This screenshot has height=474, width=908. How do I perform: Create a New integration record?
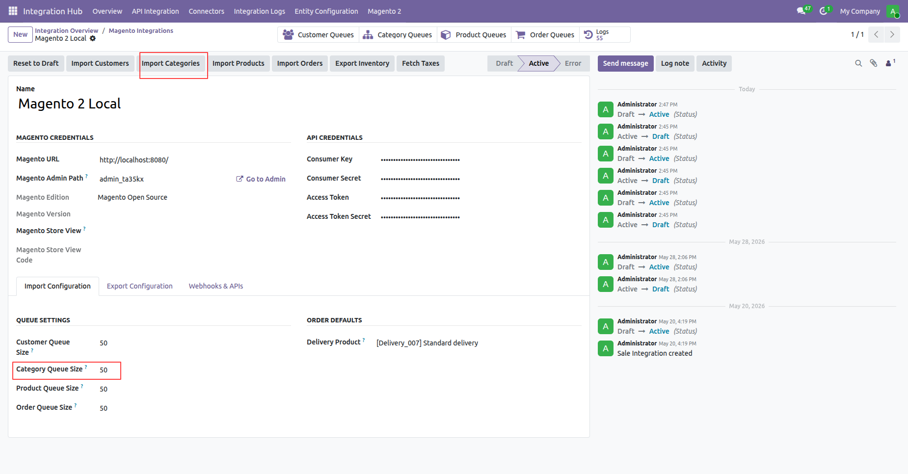20,34
